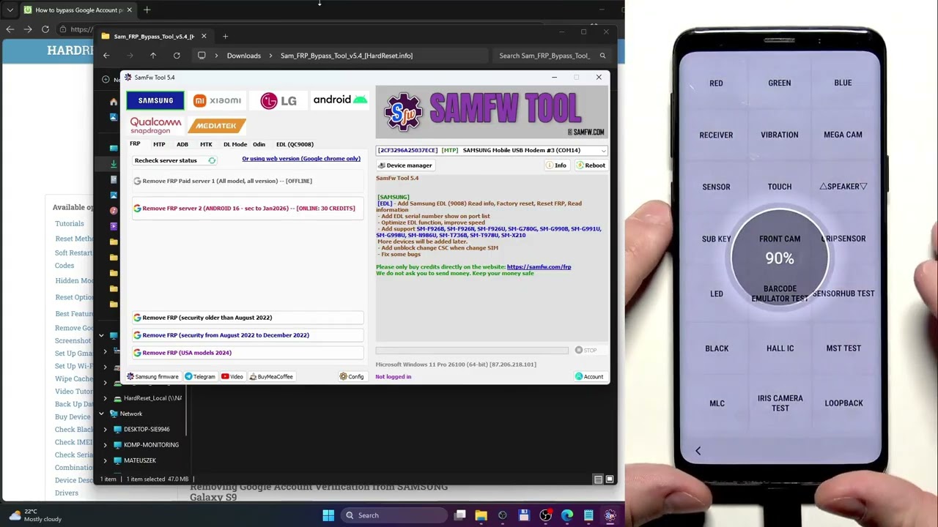Expand the DESKTOP-SIE9946 node
Screen dimensions: 938x527
[x=105, y=430]
